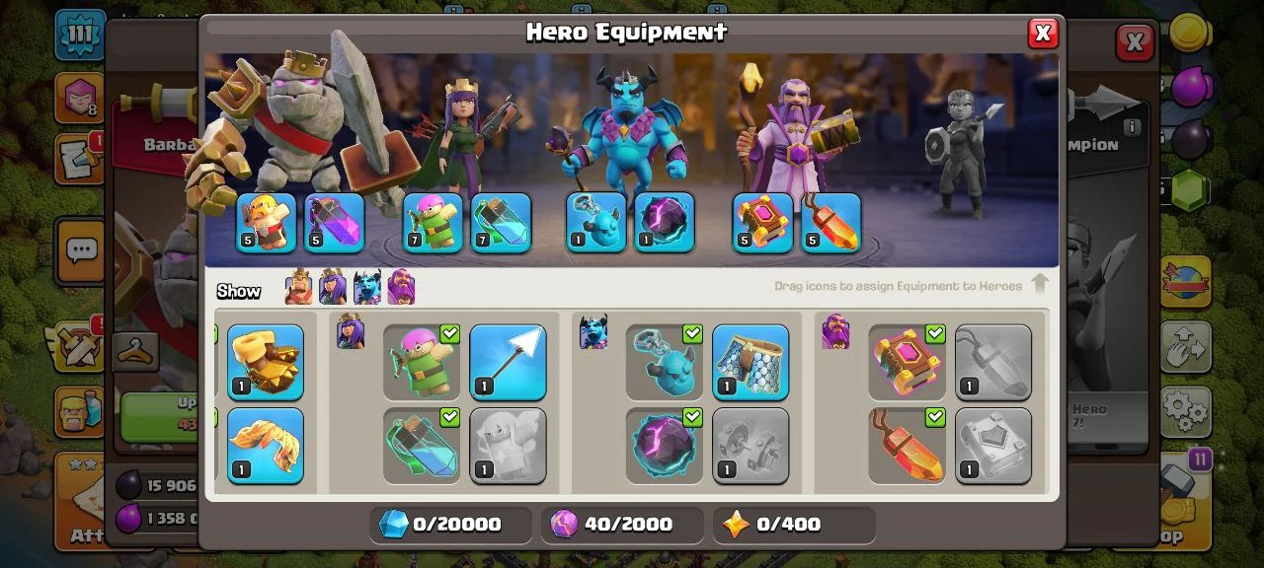Image resolution: width=1264 pixels, height=568 pixels.
Task: Open Minion Prince's equipped Dark Orb slot
Action: coord(664,223)
